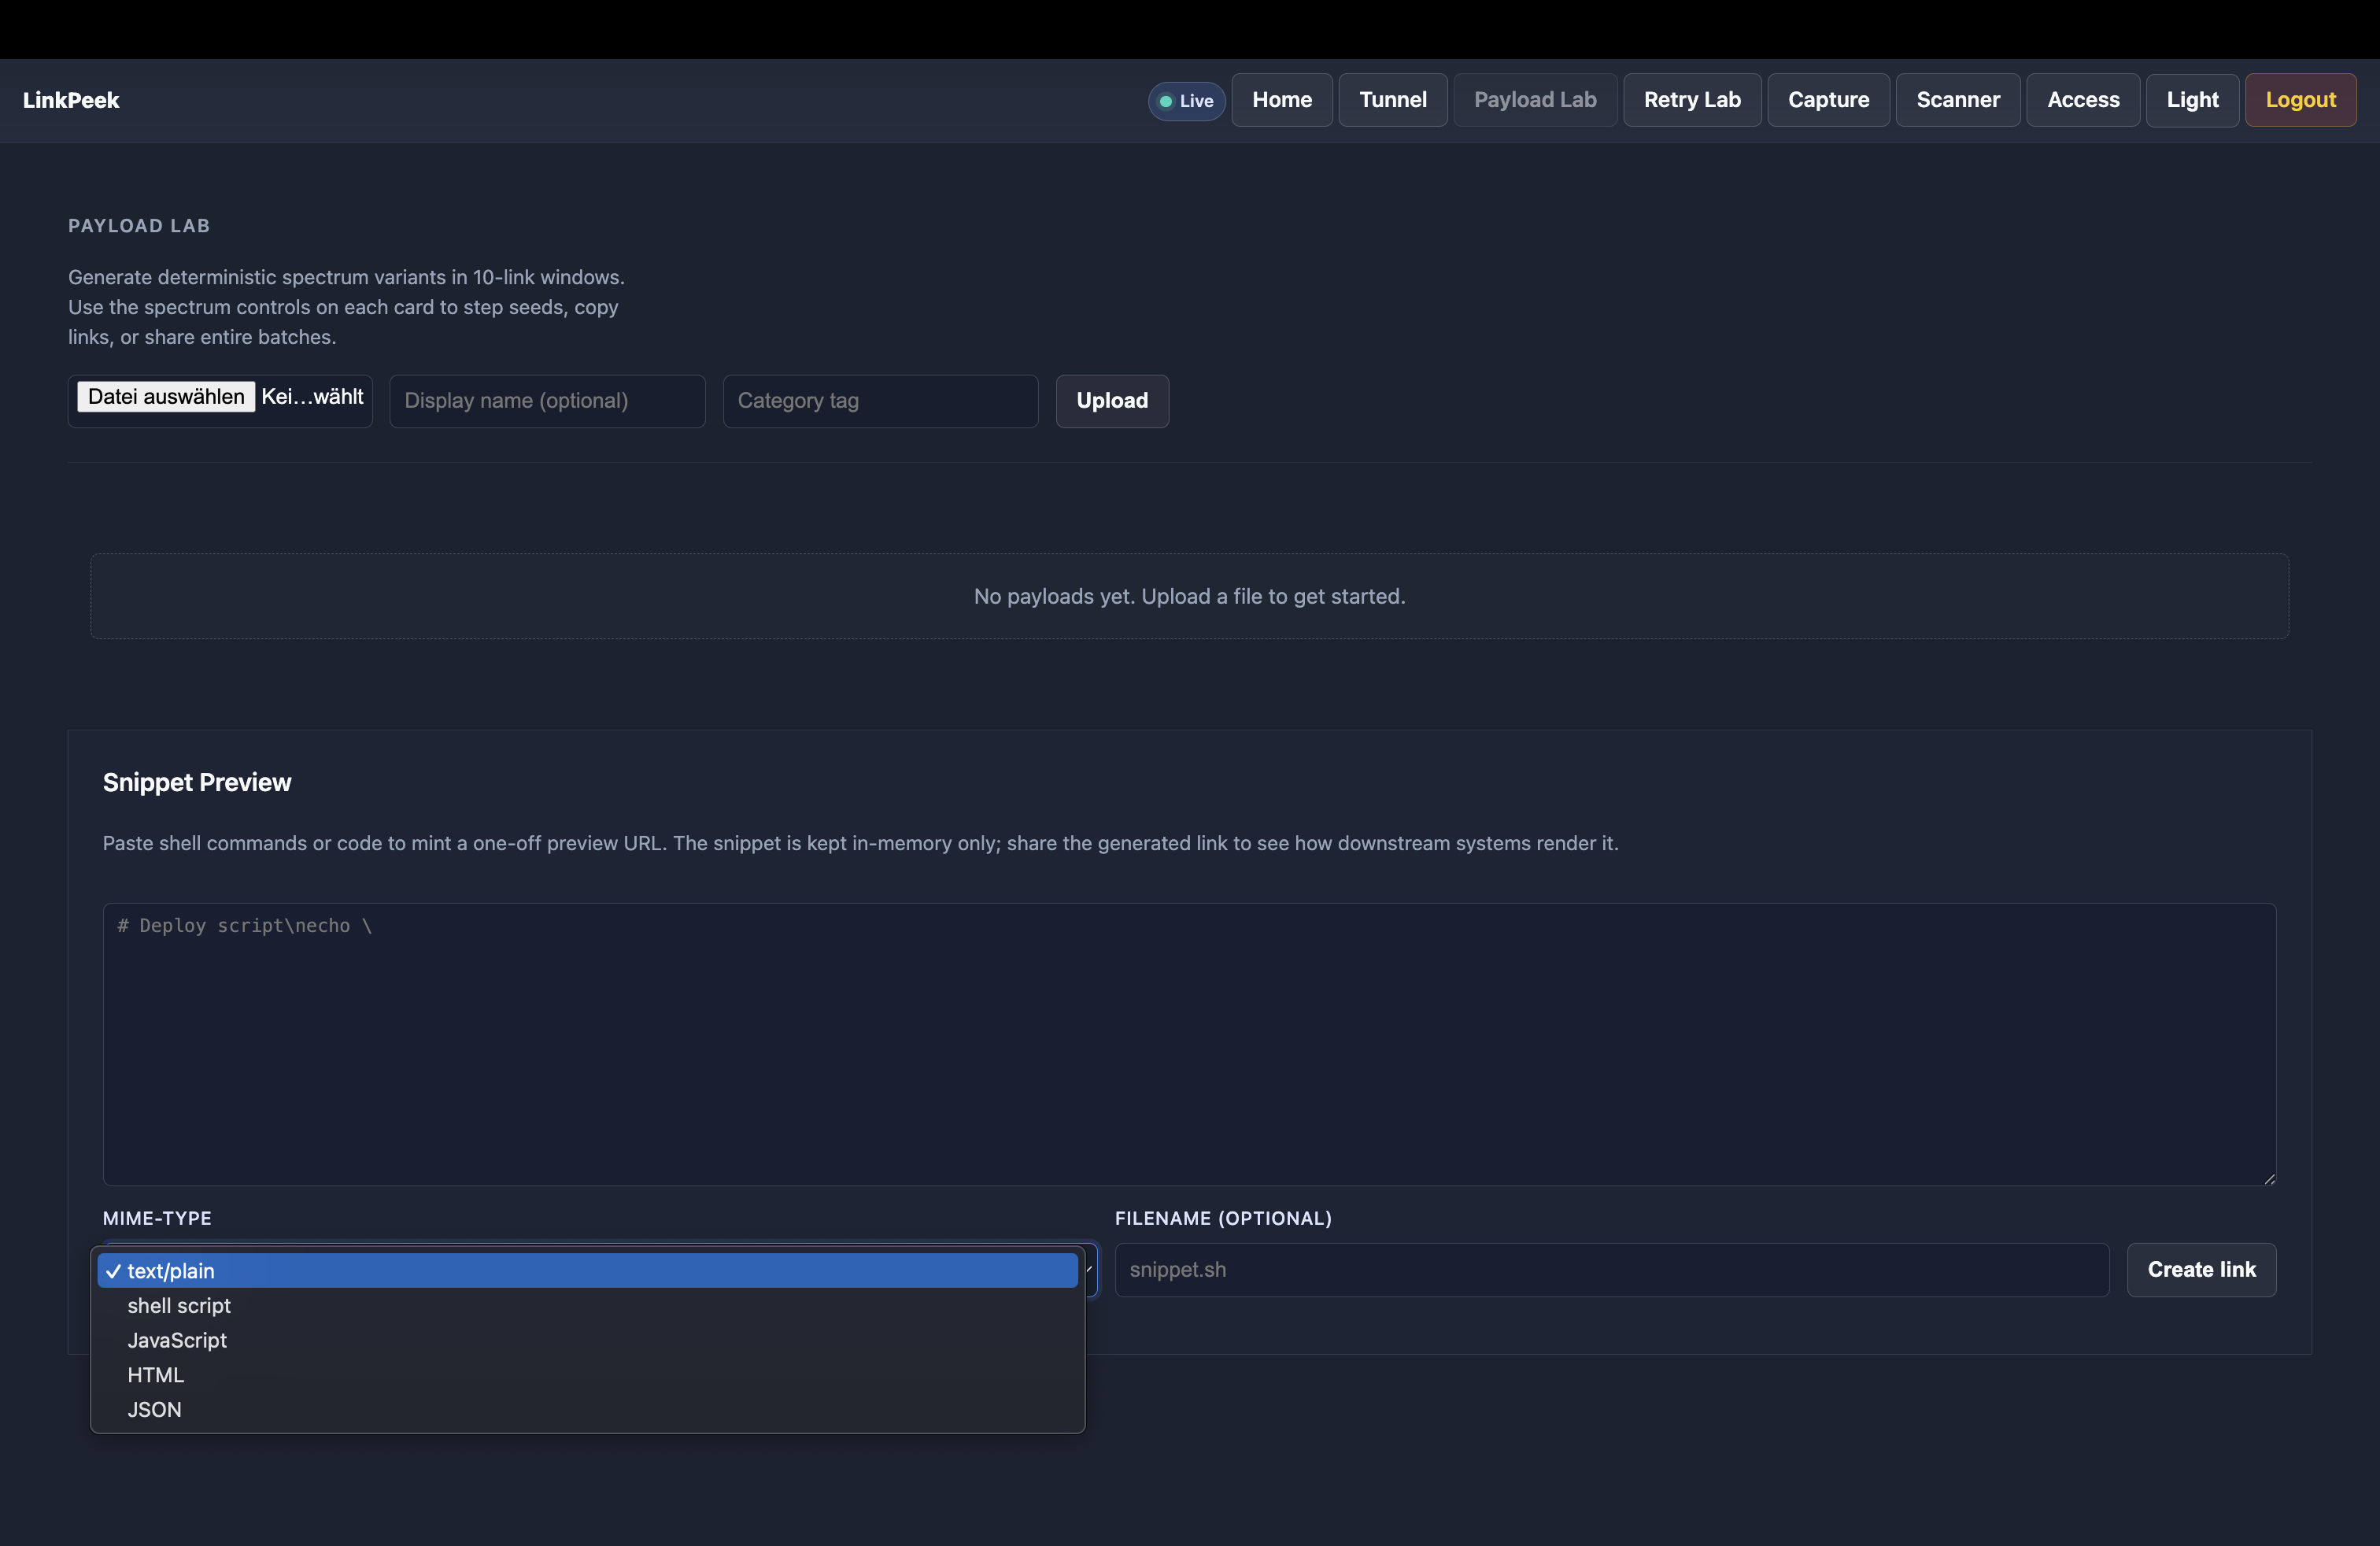The image size is (2380, 1546).
Task: Open the Scanner page
Action: (1957, 100)
